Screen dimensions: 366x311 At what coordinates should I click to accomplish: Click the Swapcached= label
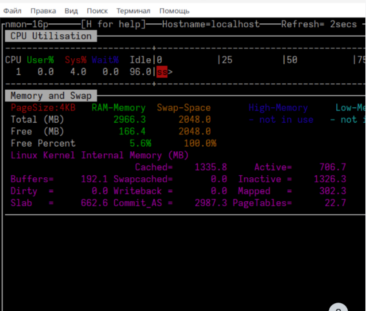[x=143, y=179]
